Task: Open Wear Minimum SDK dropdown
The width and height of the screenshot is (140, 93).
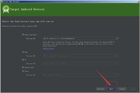Action: (x=81, y=56)
